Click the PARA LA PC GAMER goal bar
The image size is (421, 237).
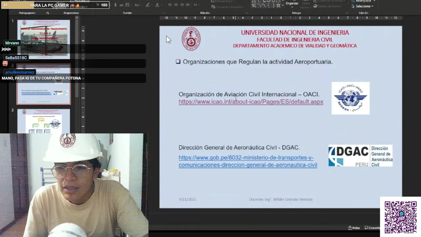(x=55, y=5)
